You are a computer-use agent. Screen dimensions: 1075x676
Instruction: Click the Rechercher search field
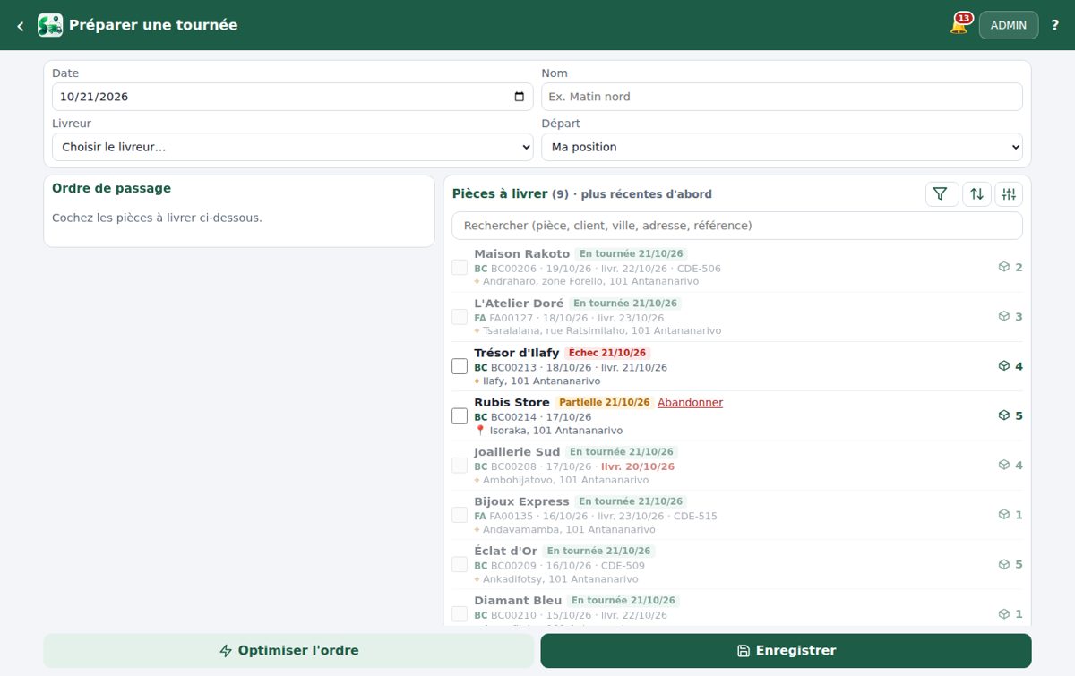click(737, 226)
